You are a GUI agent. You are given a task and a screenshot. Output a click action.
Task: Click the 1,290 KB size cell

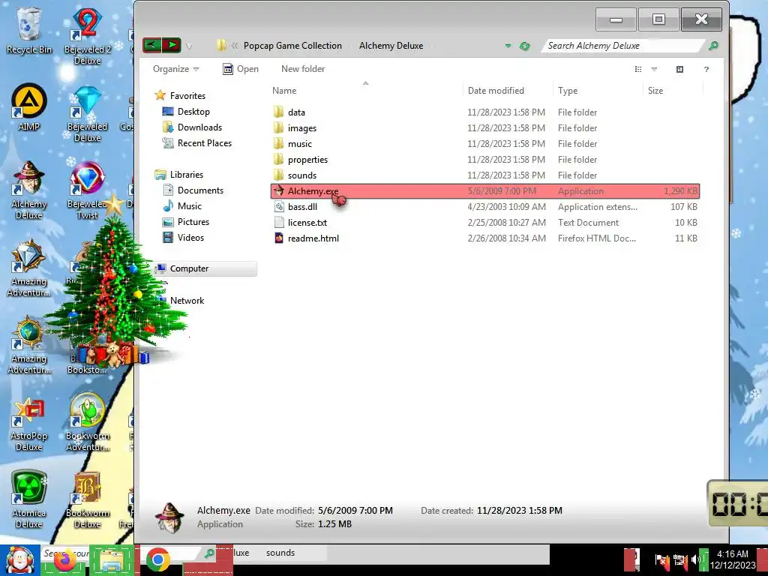click(680, 191)
